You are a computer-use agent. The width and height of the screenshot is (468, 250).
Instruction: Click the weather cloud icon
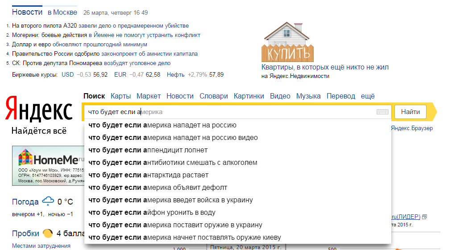[x=48, y=201]
